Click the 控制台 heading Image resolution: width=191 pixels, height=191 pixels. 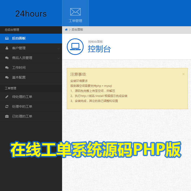coord(99,49)
